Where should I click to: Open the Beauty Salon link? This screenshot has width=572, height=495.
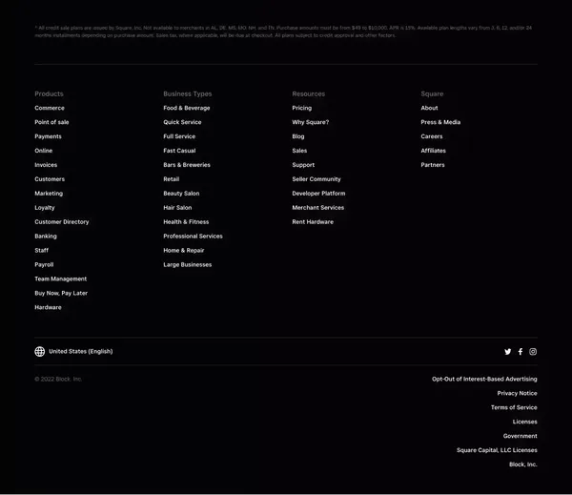click(181, 194)
